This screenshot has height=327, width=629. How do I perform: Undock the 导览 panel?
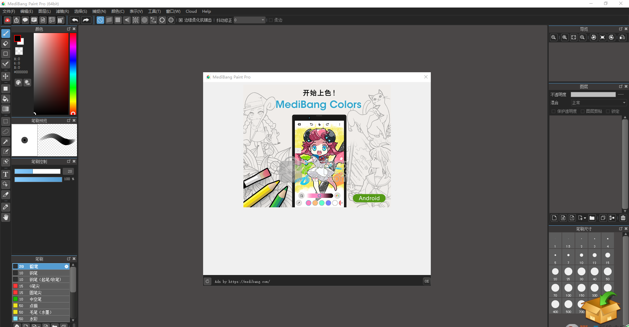pos(620,29)
